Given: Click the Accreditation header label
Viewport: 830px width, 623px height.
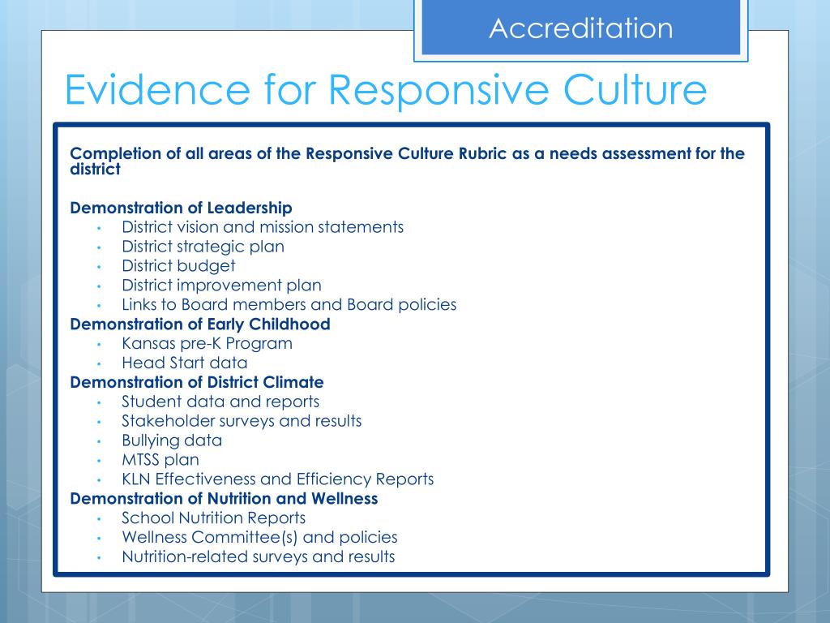Looking at the screenshot, I should [580, 28].
